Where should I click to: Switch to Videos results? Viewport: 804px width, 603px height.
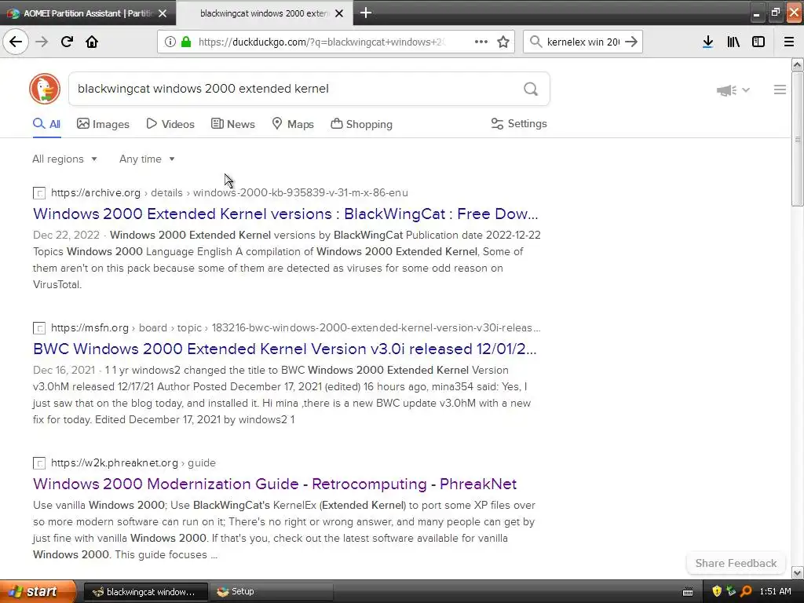point(170,124)
